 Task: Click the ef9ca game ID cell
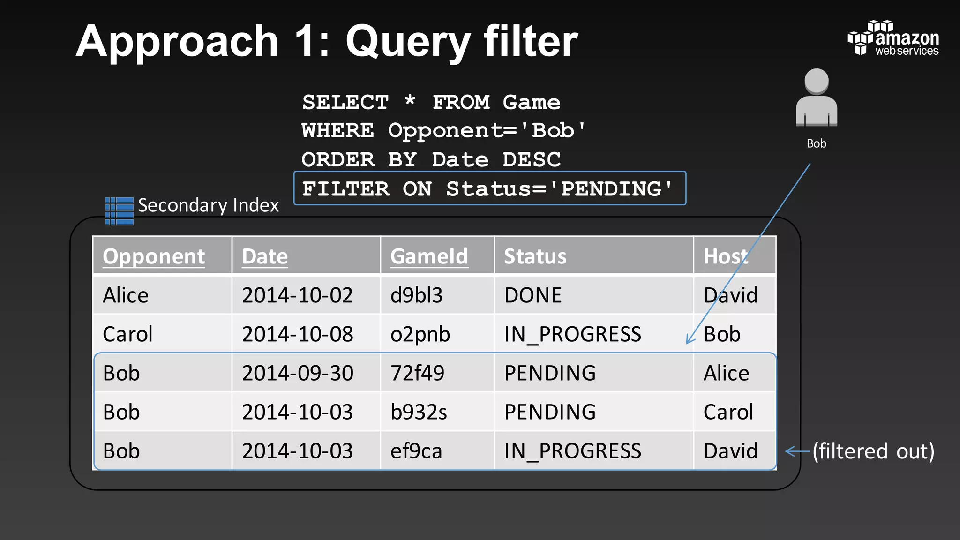[416, 451]
